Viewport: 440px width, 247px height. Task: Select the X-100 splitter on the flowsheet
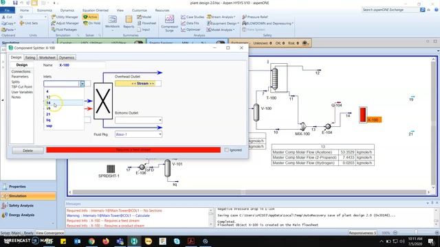(363, 115)
